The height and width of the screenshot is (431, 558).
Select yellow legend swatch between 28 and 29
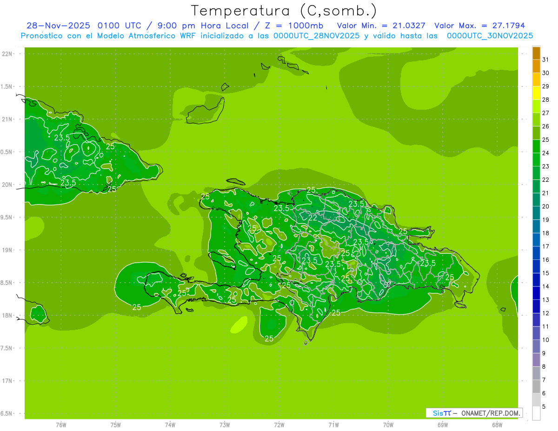point(536,93)
